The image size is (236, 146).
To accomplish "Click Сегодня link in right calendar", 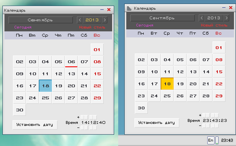I will point(145,25).
